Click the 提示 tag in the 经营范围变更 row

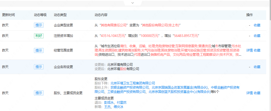[x=39, y=50]
